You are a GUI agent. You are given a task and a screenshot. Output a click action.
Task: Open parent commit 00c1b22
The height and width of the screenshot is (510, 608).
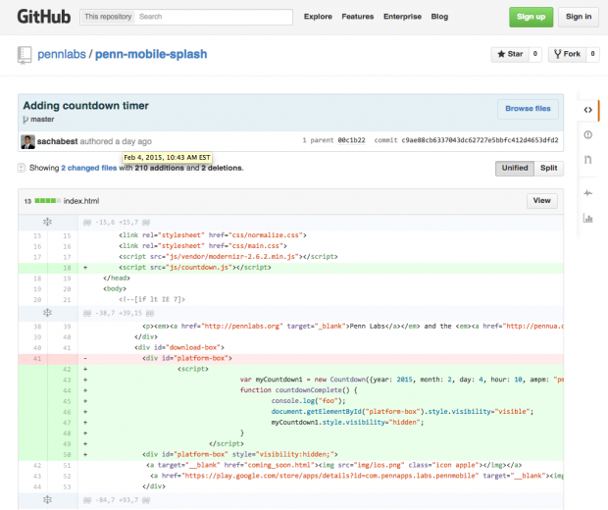point(351,140)
